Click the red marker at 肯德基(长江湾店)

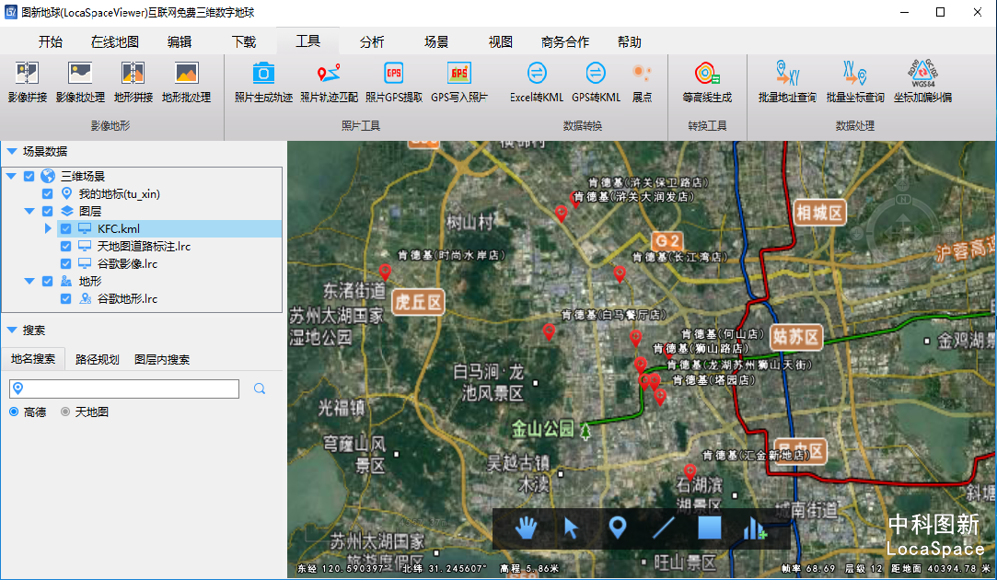620,274
